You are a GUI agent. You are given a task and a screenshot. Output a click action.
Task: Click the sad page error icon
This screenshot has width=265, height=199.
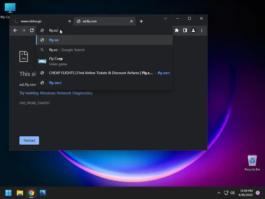[x=24, y=56]
